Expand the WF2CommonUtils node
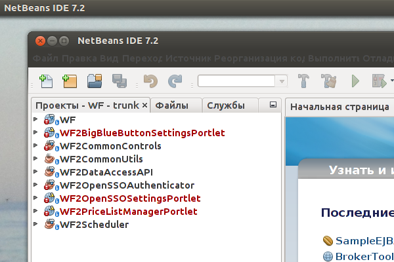 pyautogui.click(x=35, y=159)
